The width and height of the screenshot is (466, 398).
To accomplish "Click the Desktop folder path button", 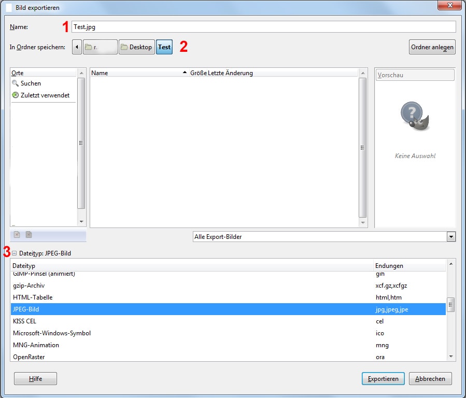I will point(136,47).
